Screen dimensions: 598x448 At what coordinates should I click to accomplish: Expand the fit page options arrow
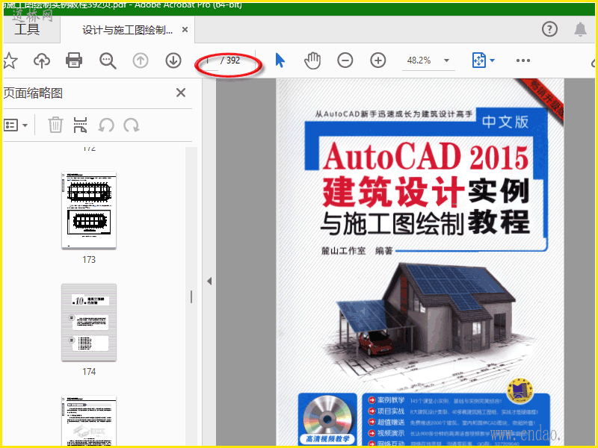pos(492,60)
